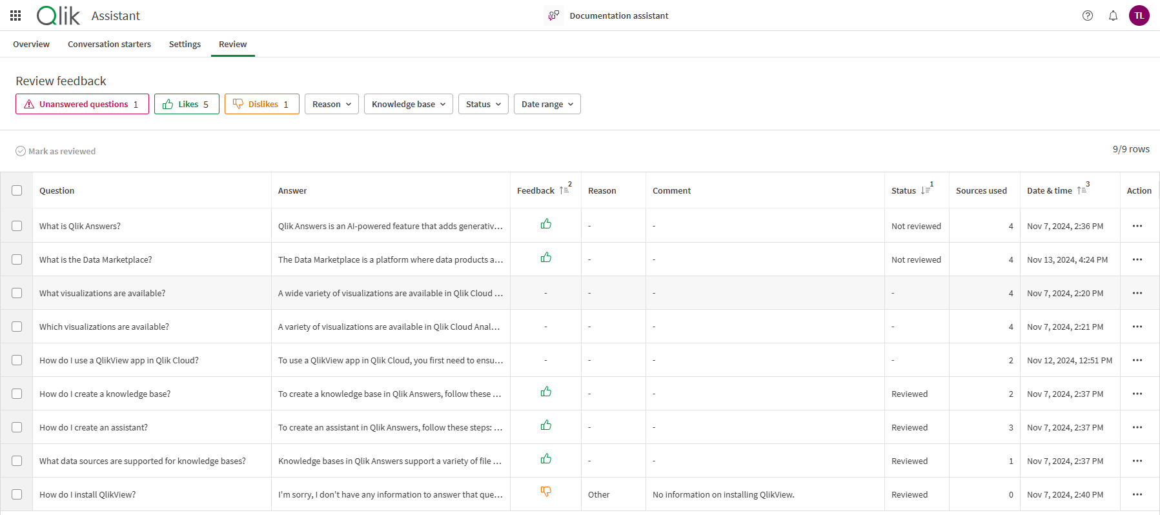Click thumbs down in install QlikView row

tap(546, 492)
